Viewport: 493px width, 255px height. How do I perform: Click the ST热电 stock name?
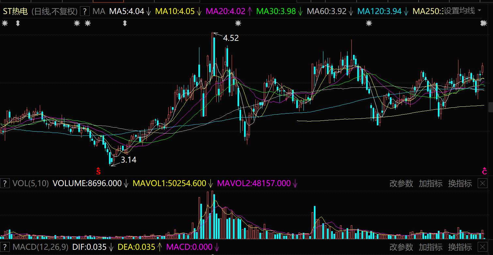pyautogui.click(x=15, y=11)
